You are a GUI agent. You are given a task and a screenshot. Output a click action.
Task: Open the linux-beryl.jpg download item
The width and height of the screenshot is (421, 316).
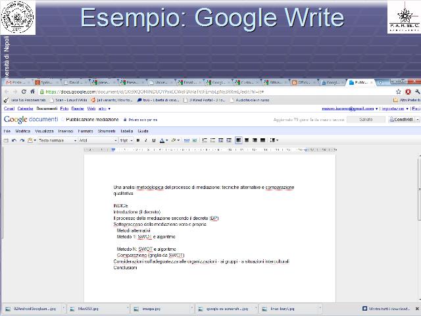click(291, 309)
